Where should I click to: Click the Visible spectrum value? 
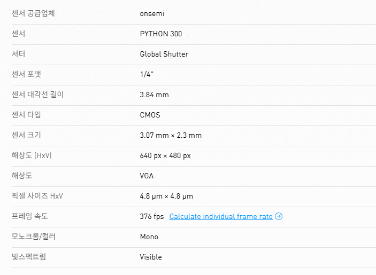point(151,257)
